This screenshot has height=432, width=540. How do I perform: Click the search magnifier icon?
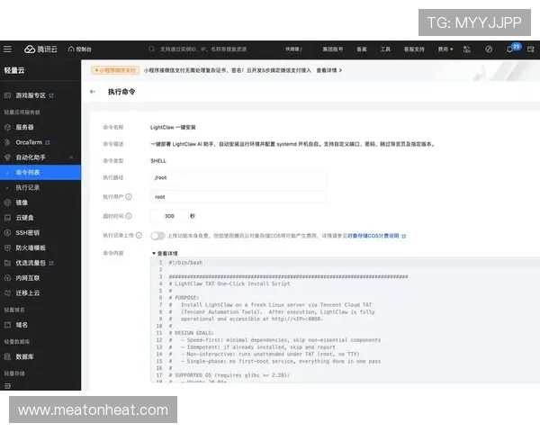point(151,49)
